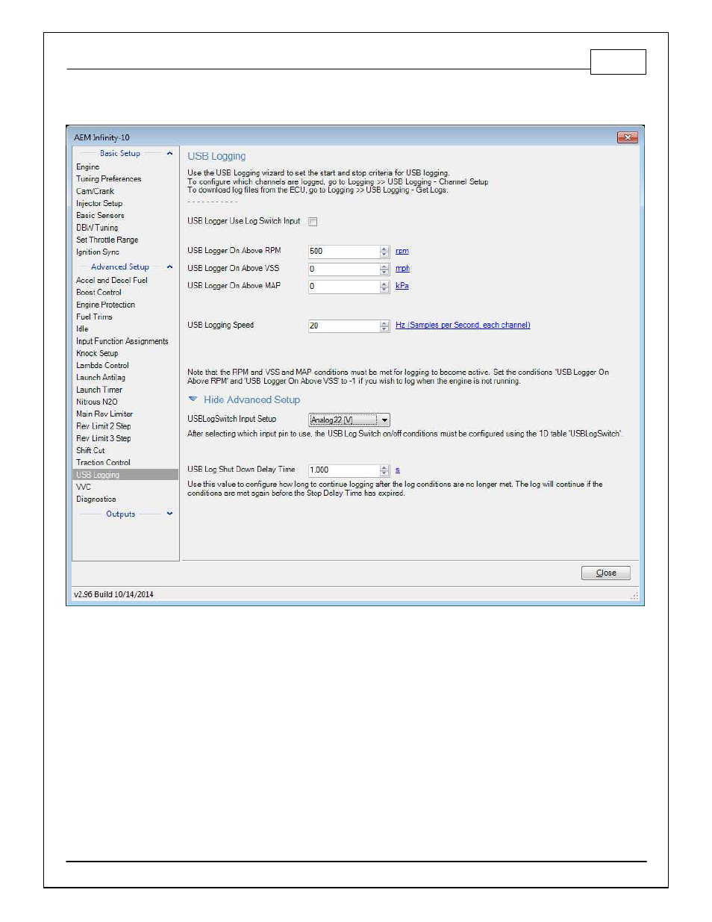Click the USB Logger On Above MAP field
Viewport: 712px width, 922px height.
coord(344,286)
